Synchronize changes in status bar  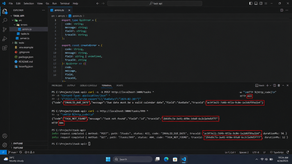21,152
